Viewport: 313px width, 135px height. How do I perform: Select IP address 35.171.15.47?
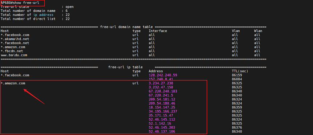161,115
